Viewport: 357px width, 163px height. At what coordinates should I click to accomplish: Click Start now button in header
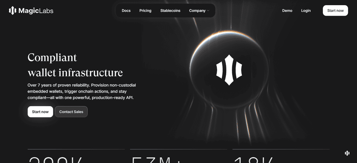point(335,10)
